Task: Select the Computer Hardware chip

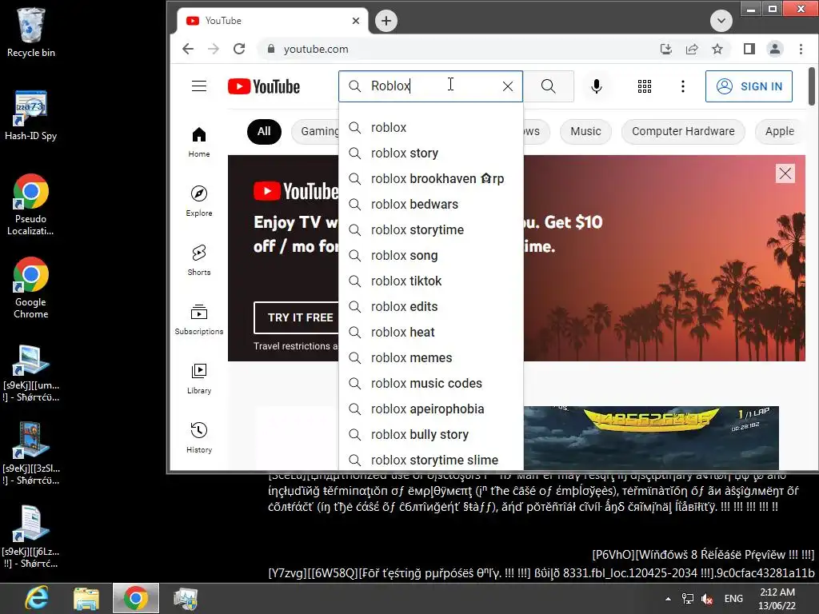Action: 683,132
